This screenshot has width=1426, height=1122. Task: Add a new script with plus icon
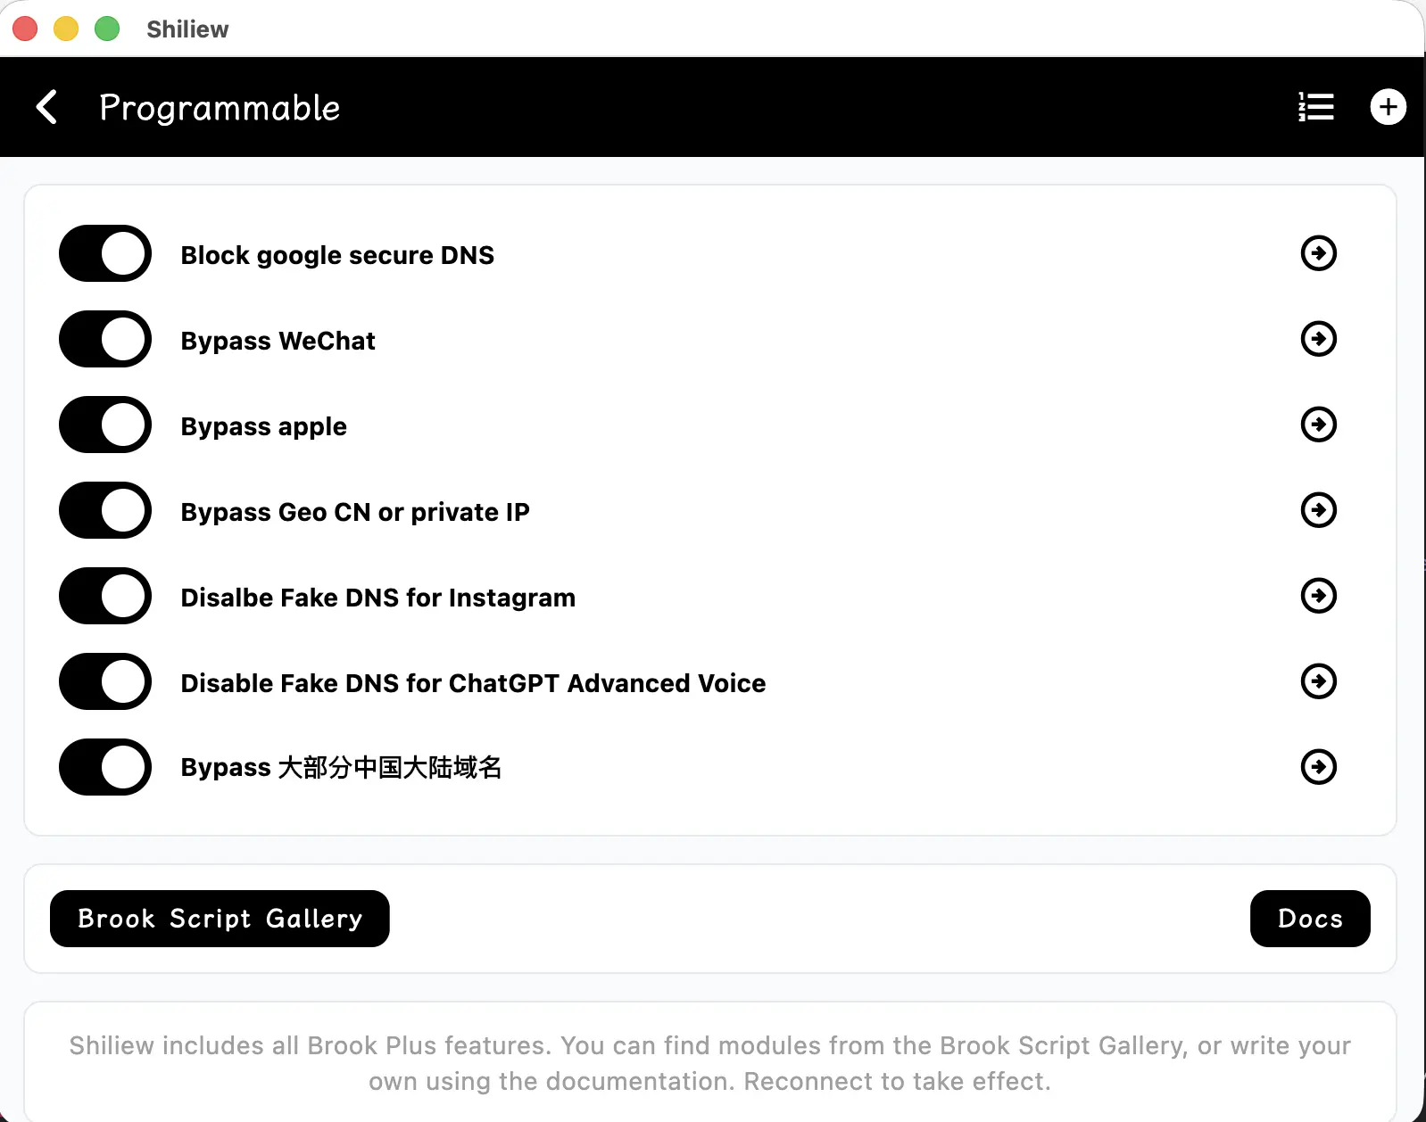click(1388, 107)
